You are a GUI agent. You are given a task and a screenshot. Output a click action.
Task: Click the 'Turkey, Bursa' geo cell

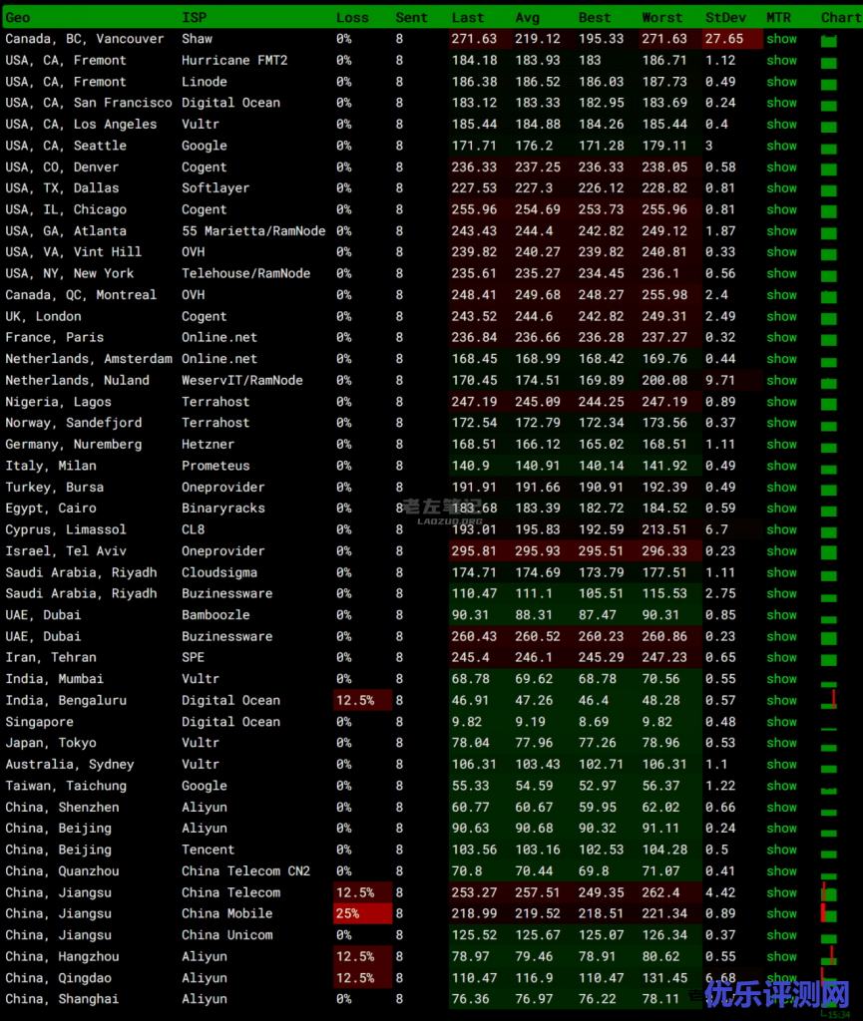[55, 488]
